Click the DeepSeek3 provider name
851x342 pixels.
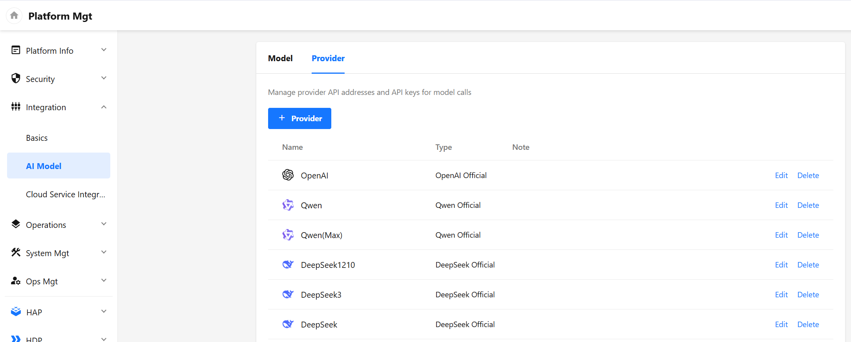point(321,295)
